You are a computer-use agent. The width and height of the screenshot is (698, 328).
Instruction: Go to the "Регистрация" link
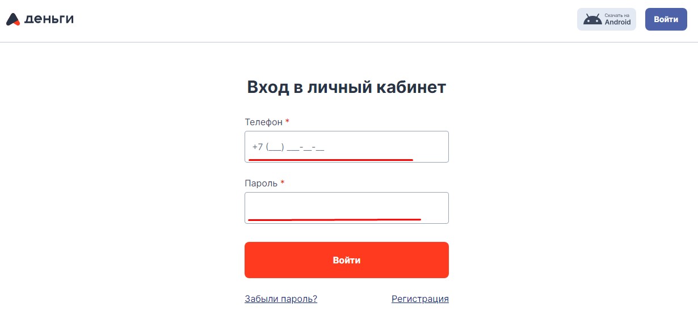[x=420, y=299]
